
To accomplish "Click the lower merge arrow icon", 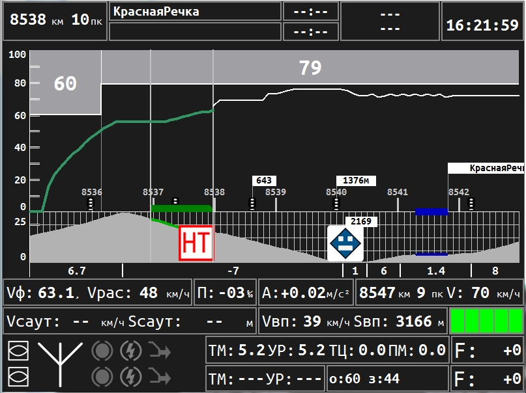I will pos(158,376).
